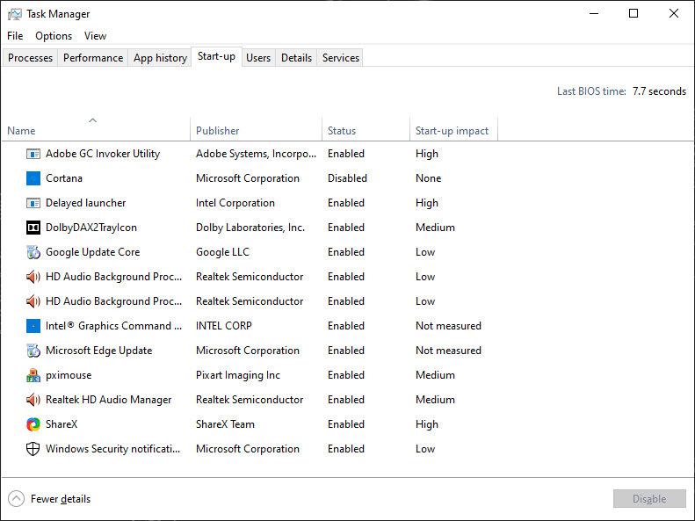Click the None start-up impact value
Viewport: 695px width, 521px height.
429,178
